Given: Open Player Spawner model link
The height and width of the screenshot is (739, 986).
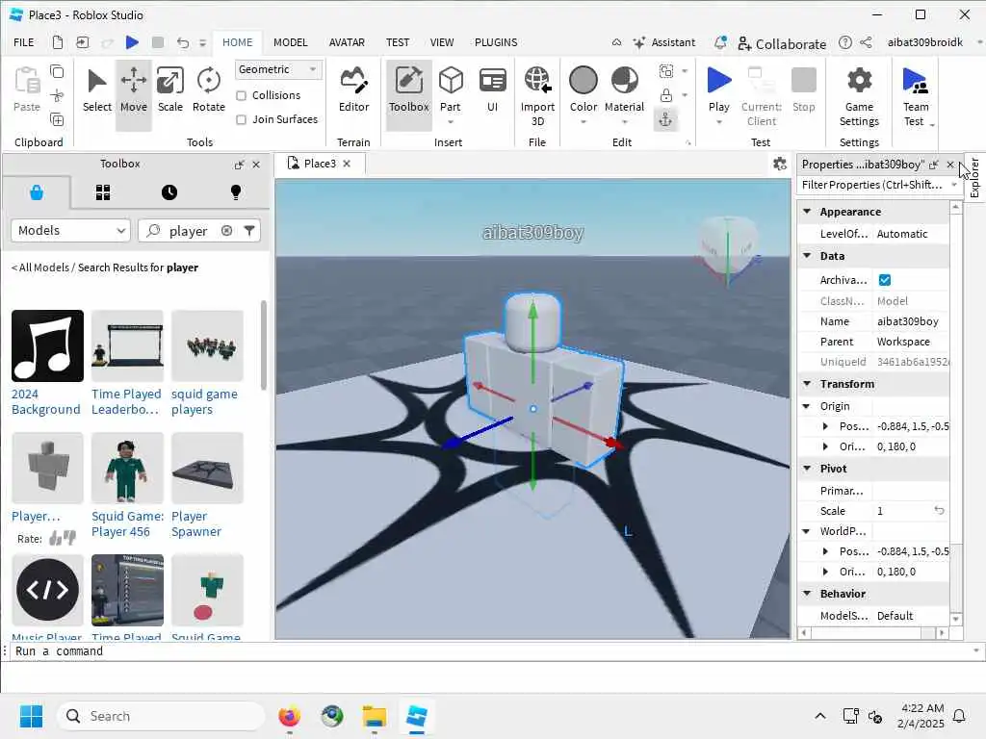Looking at the screenshot, I should (196, 524).
